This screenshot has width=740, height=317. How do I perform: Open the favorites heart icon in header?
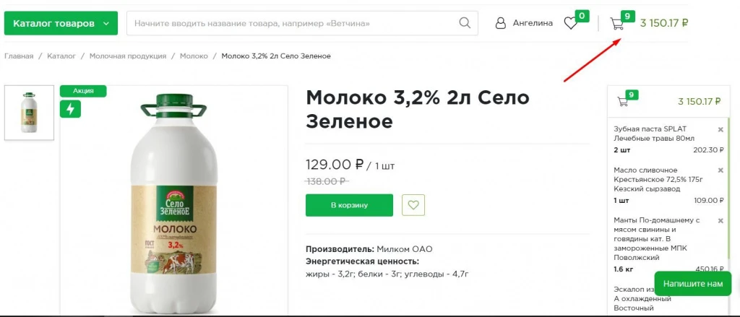[x=571, y=23]
